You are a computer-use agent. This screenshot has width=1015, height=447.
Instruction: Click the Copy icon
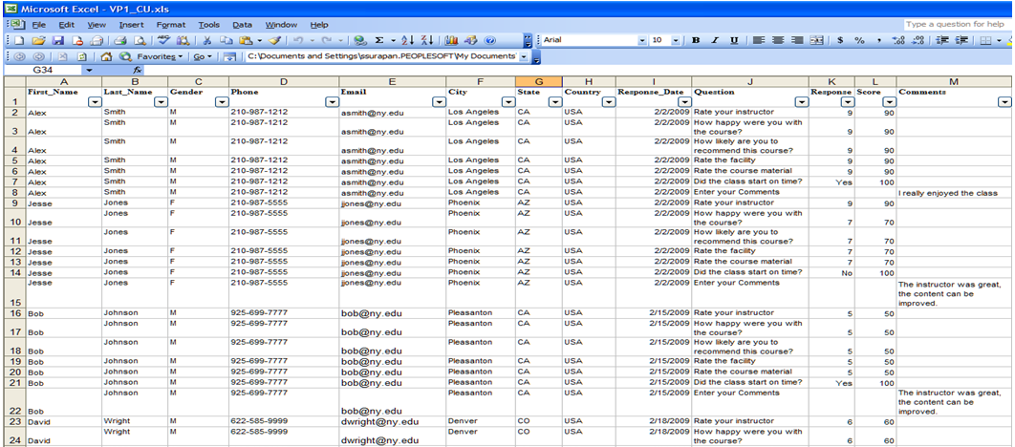tap(226, 40)
